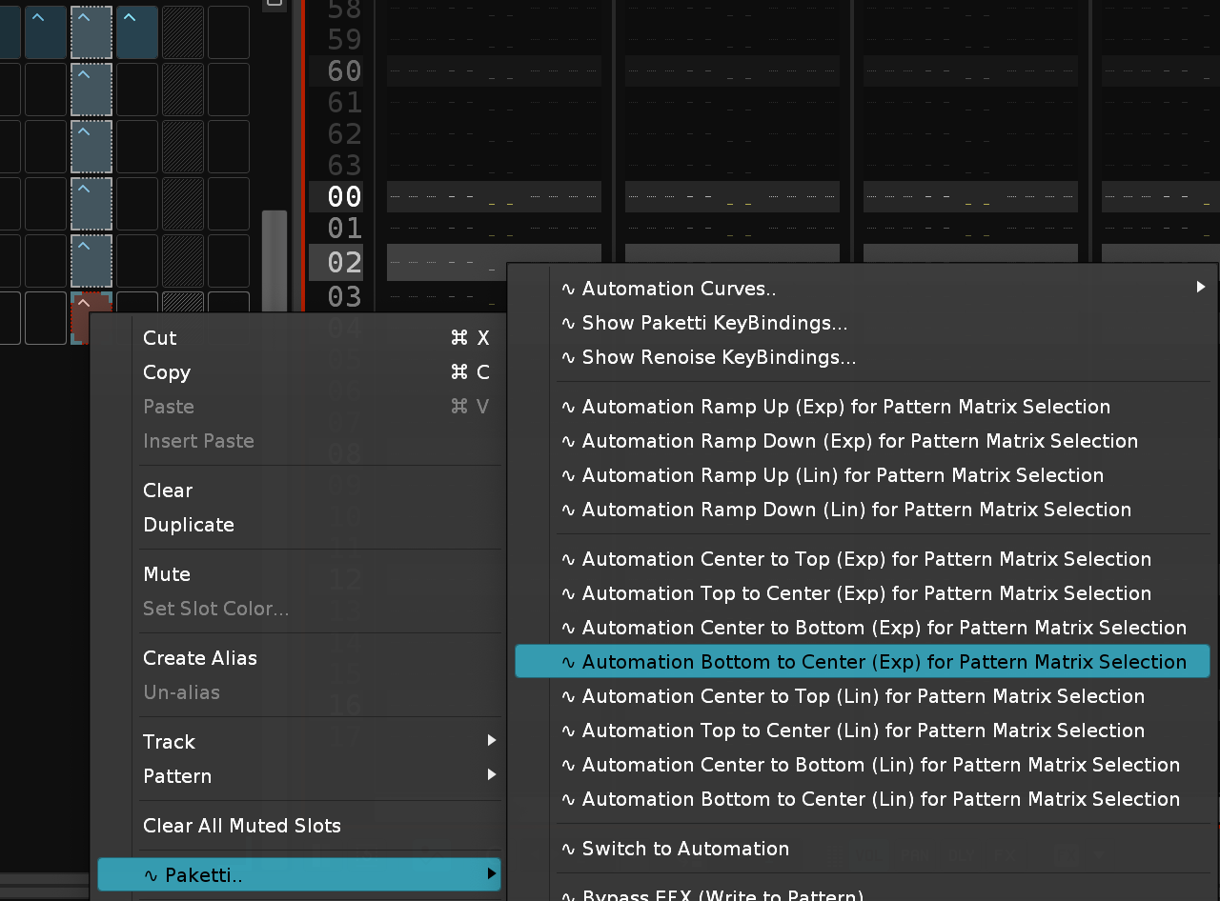Select Automation Center to Top (Lin)
1220x901 pixels.
(x=863, y=696)
